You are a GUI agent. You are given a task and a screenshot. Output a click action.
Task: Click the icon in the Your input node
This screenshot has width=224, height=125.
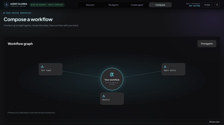(42, 67)
